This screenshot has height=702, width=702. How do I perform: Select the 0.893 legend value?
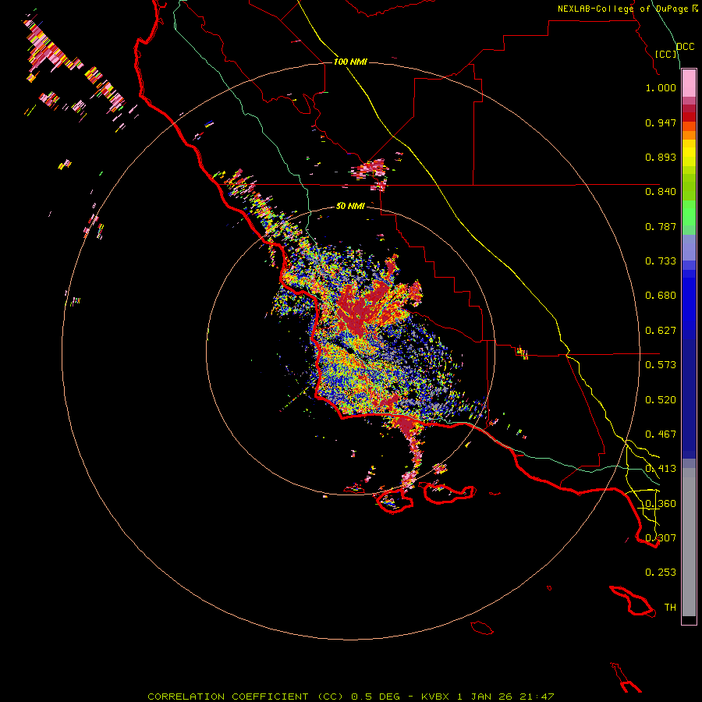tap(661, 157)
